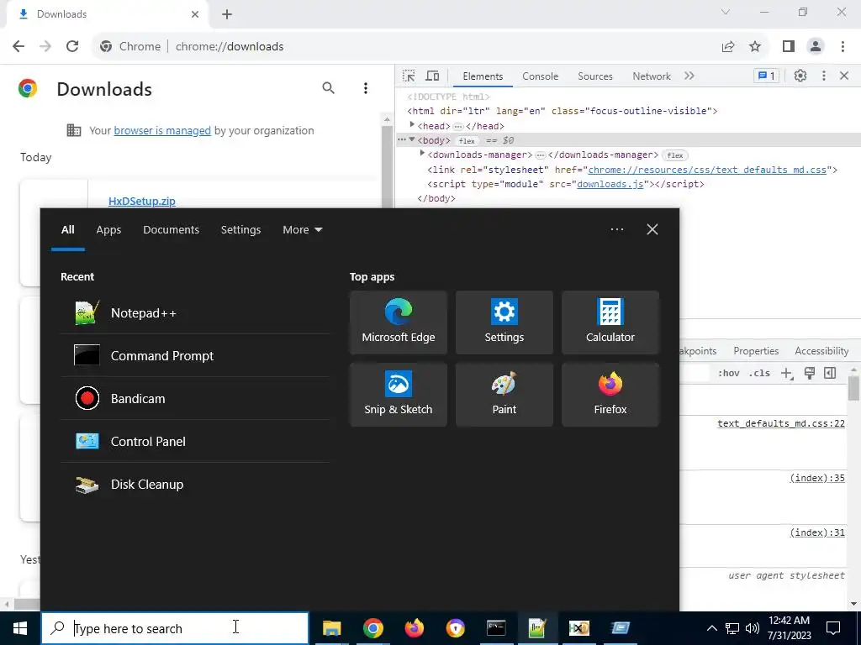
Task: Toggle rendering emulations paintbrush icon in Styles
Action: (810, 374)
